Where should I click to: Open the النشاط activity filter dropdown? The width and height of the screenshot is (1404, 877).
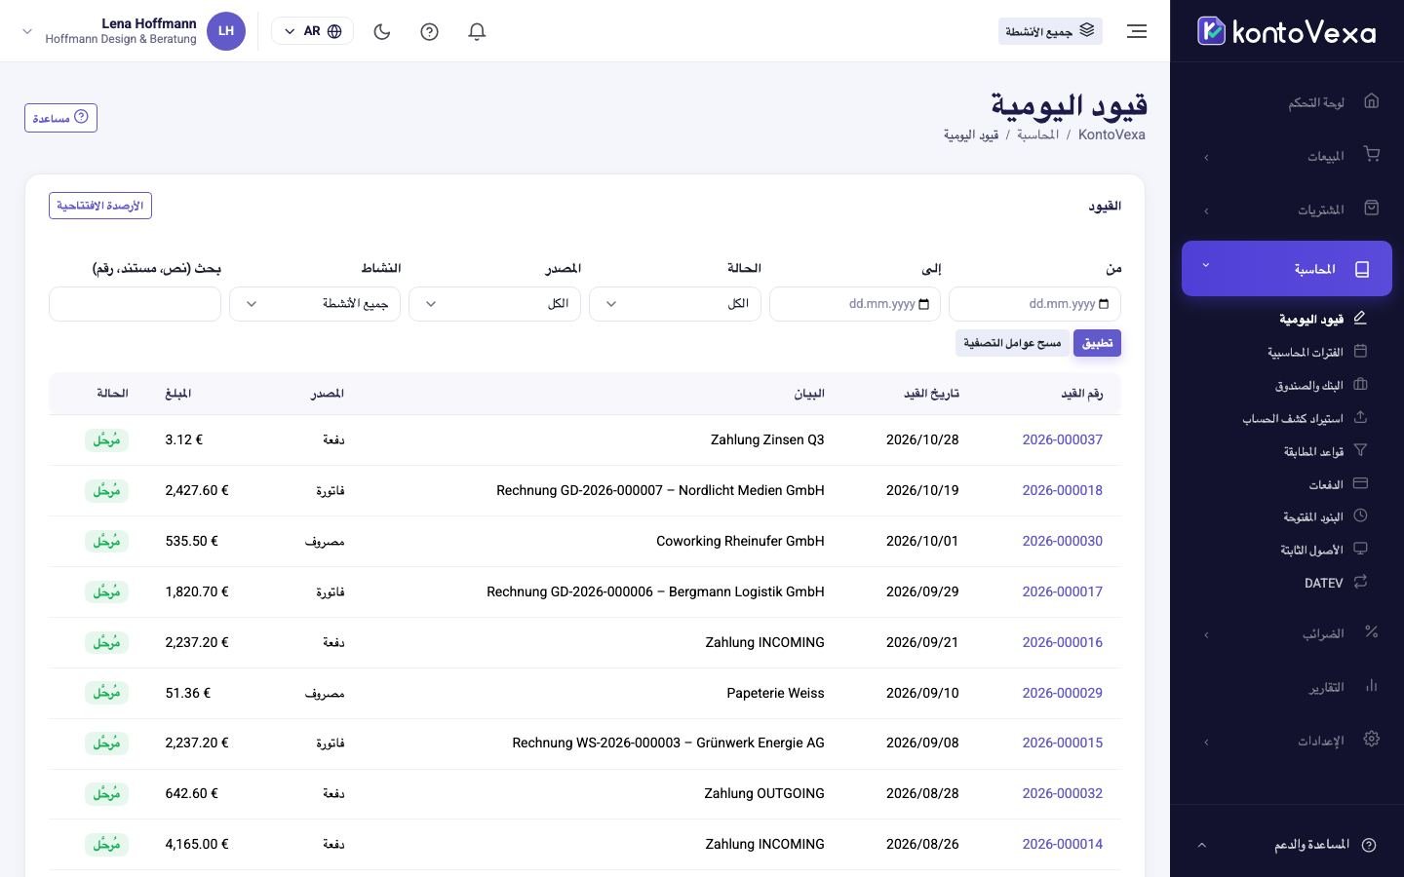tap(315, 304)
